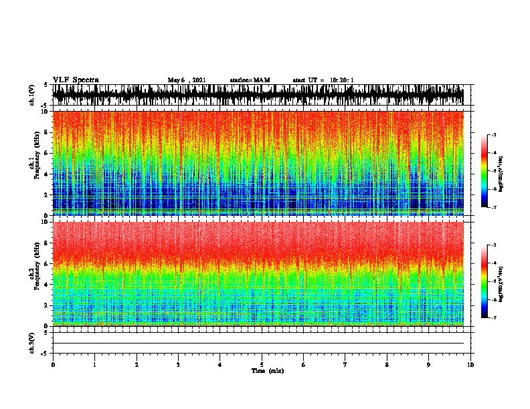Click the time axis tick label '8'
The image size is (530, 409).
387,365
